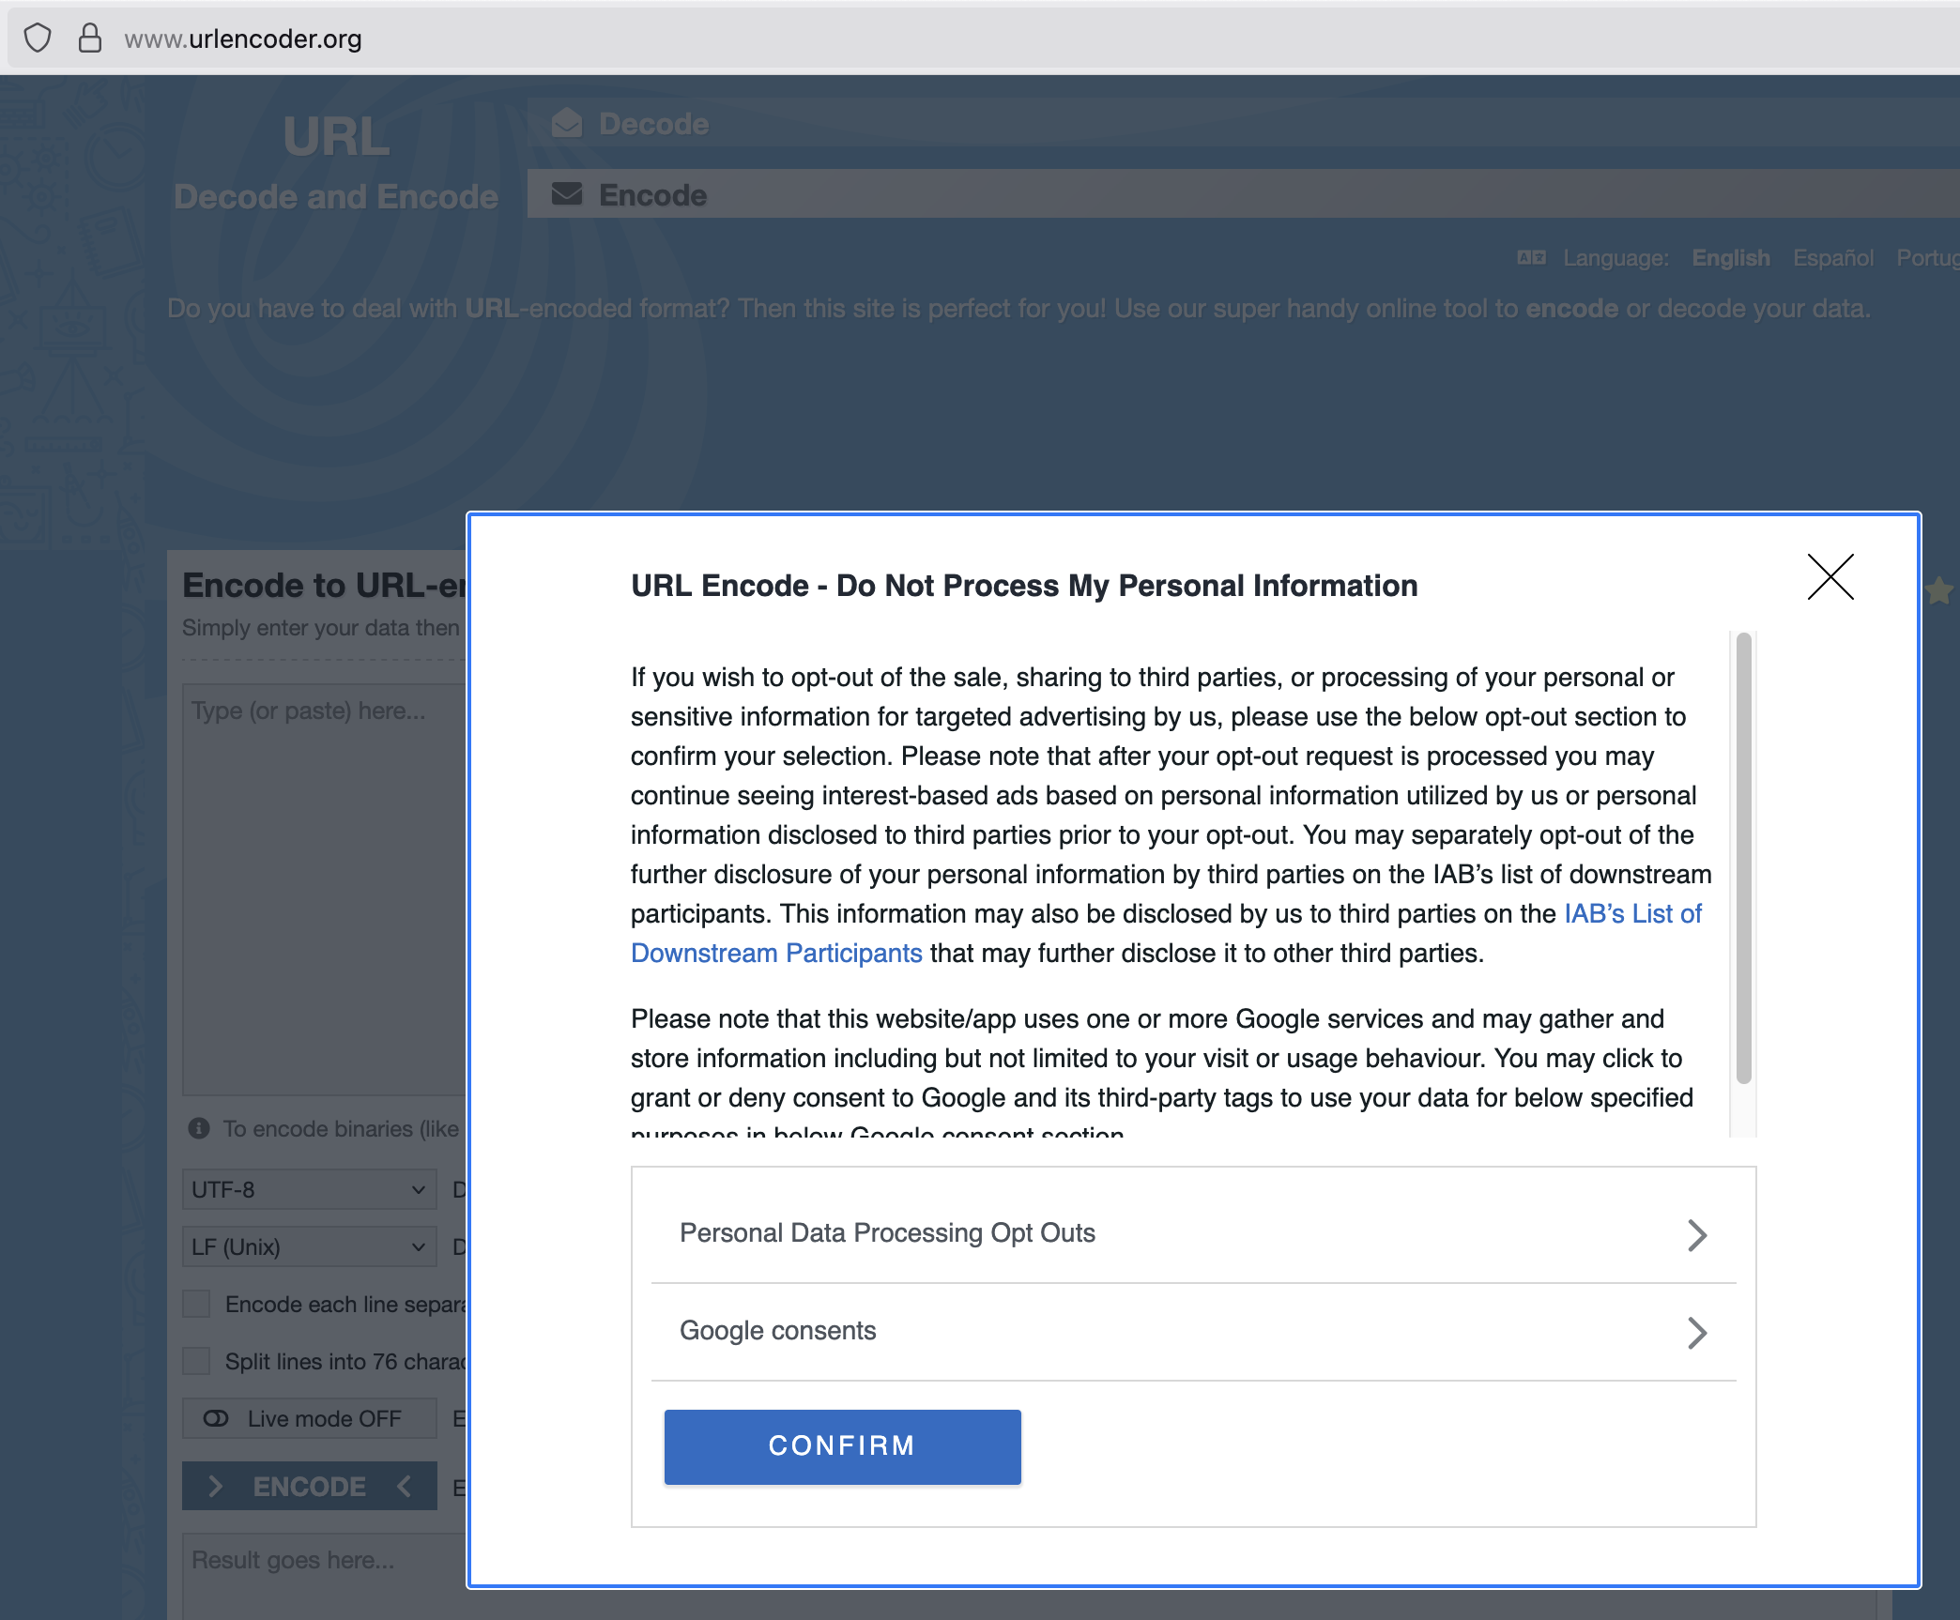This screenshot has width=1960, height=1620.
Task: Click the star bookmark icon
Action: point(1937,591)
